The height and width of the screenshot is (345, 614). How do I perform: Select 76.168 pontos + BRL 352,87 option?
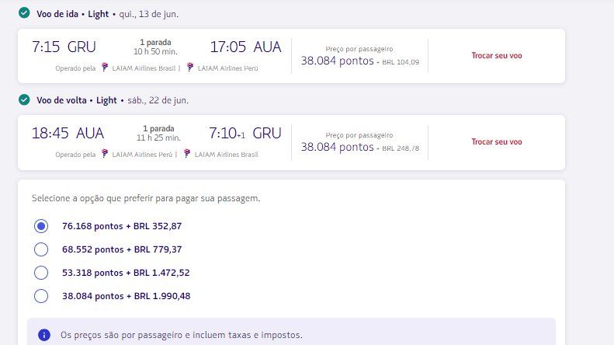pos(42,226)
